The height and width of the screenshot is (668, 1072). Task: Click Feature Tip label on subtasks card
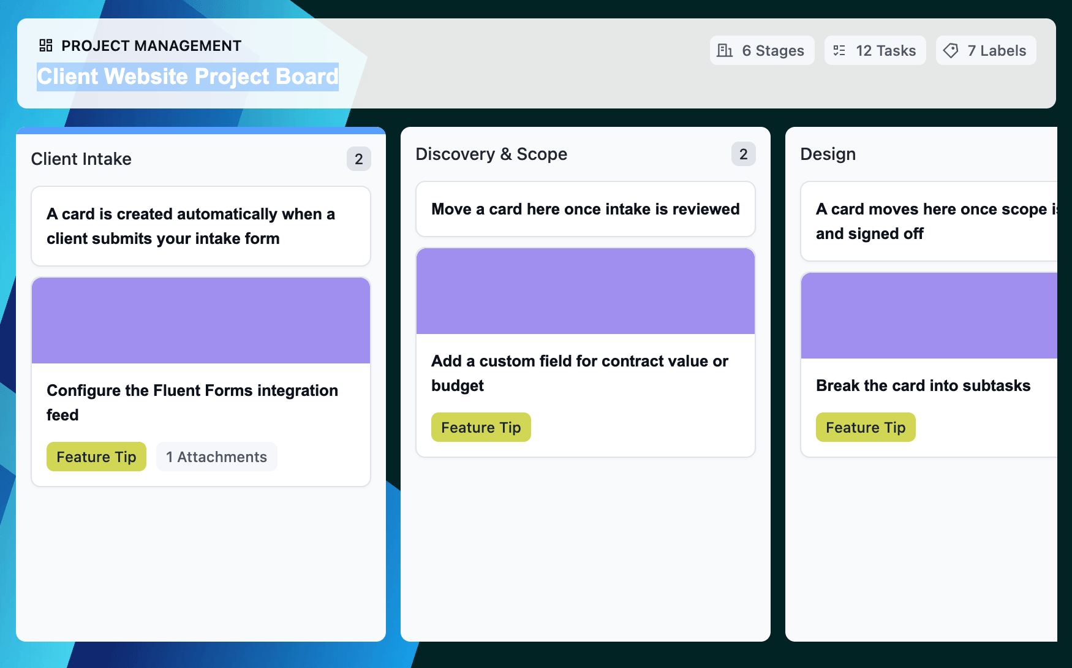[x=866, y=427]
